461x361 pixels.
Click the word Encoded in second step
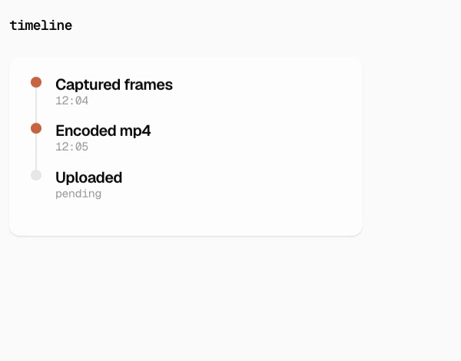pos(86,131)
